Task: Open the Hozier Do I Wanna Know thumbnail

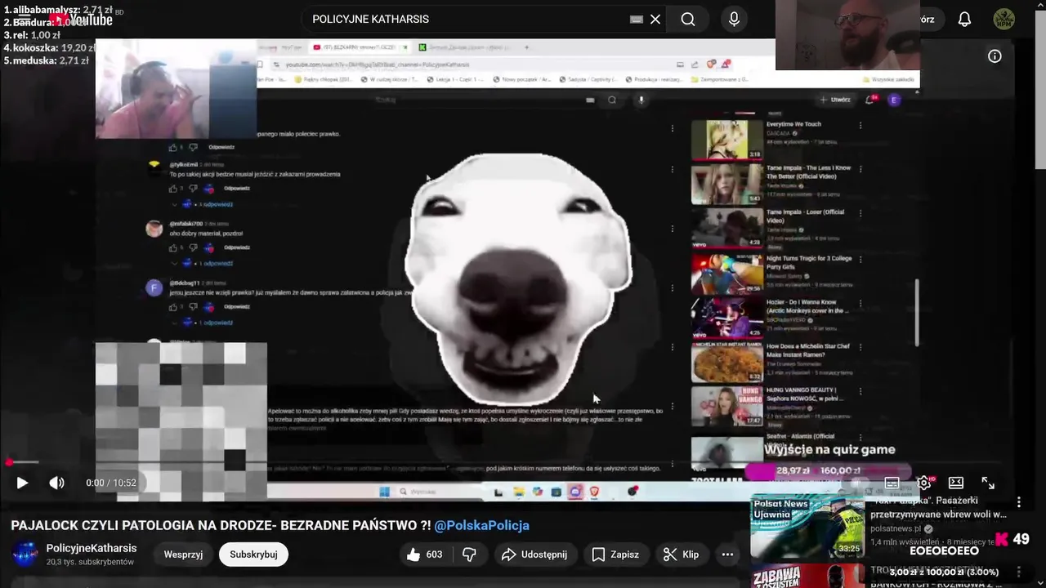Action: 727,318
